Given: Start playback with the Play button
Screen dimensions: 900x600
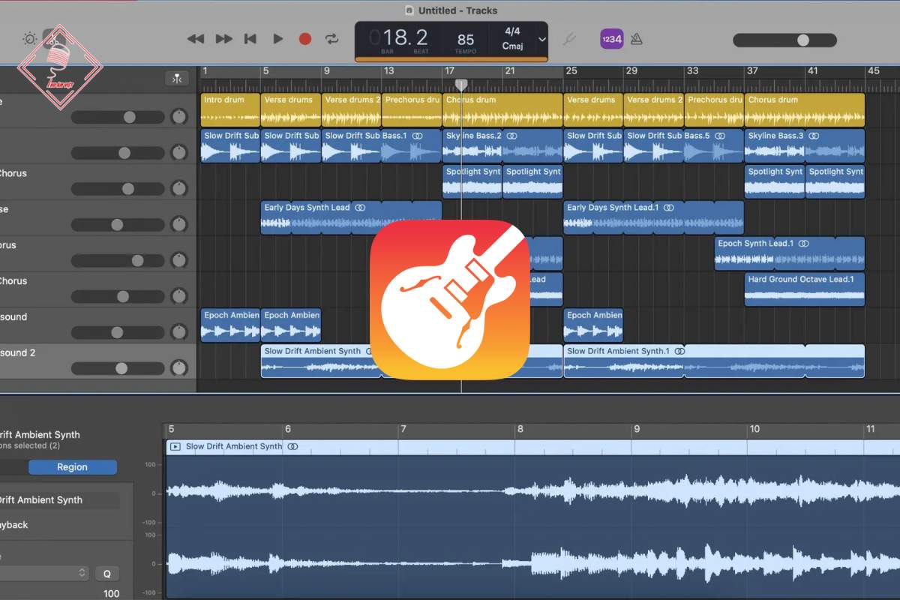Looking at the screenshot, I should 277,39.
